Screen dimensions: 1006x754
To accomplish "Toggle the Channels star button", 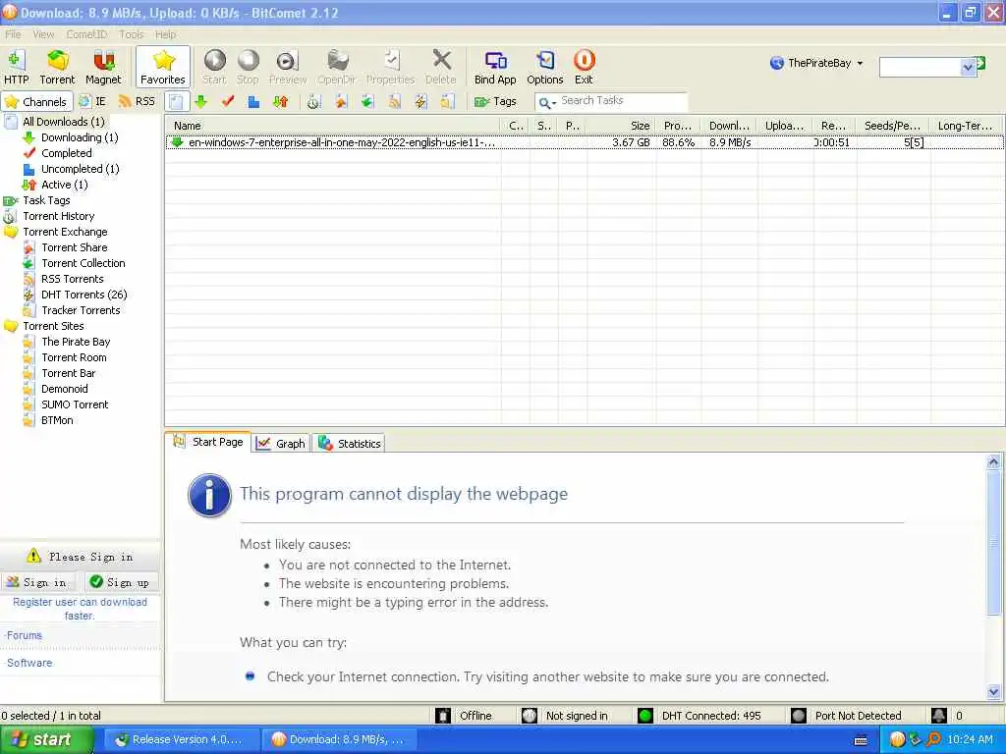I will coord(35,101).
